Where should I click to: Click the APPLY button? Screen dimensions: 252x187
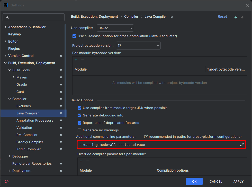[238, 181]
